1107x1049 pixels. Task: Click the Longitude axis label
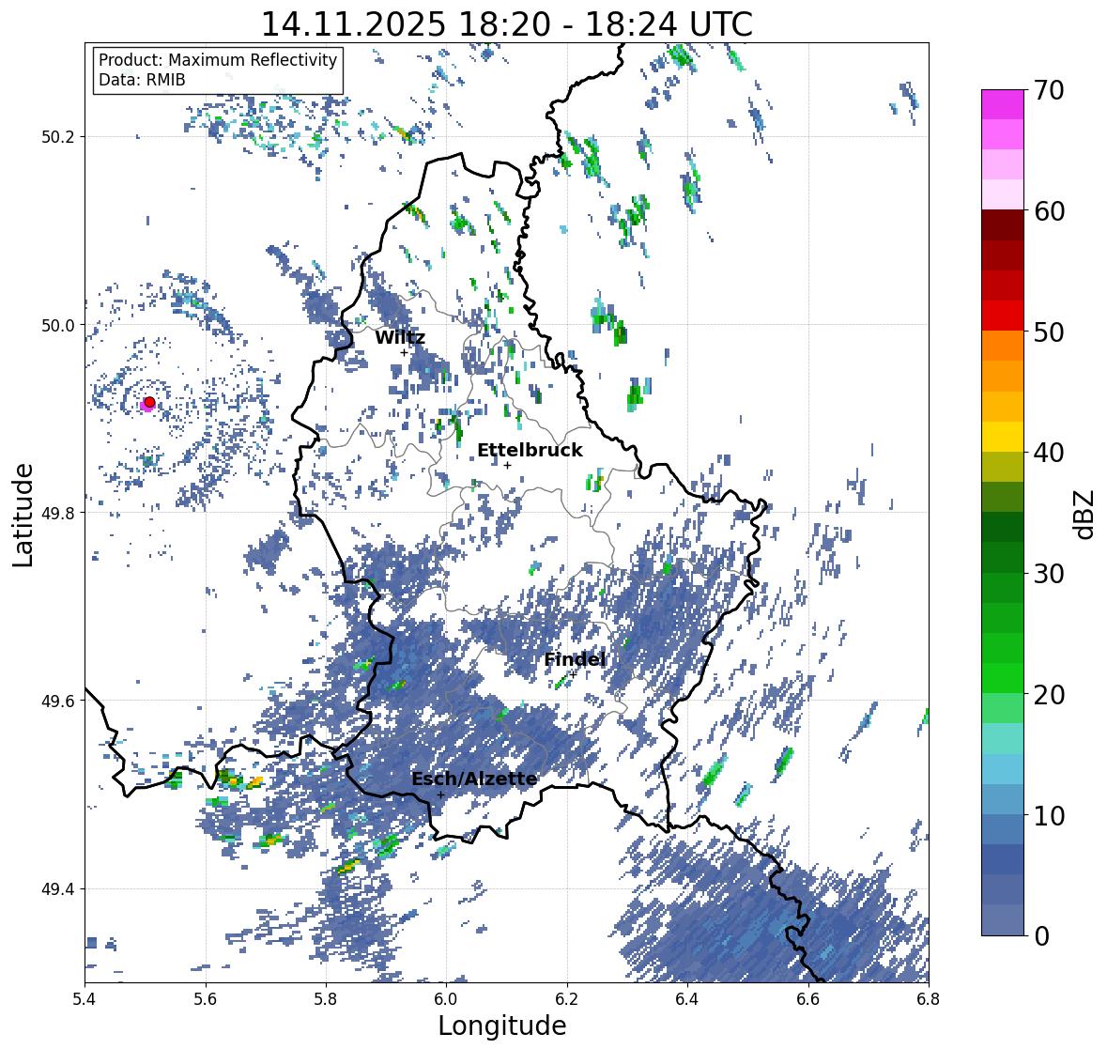click(x=502, y=1026)
